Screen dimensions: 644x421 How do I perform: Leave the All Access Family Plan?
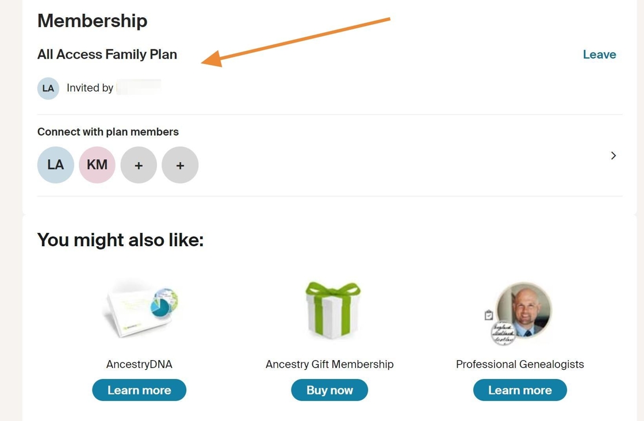[x=599, y=55]
